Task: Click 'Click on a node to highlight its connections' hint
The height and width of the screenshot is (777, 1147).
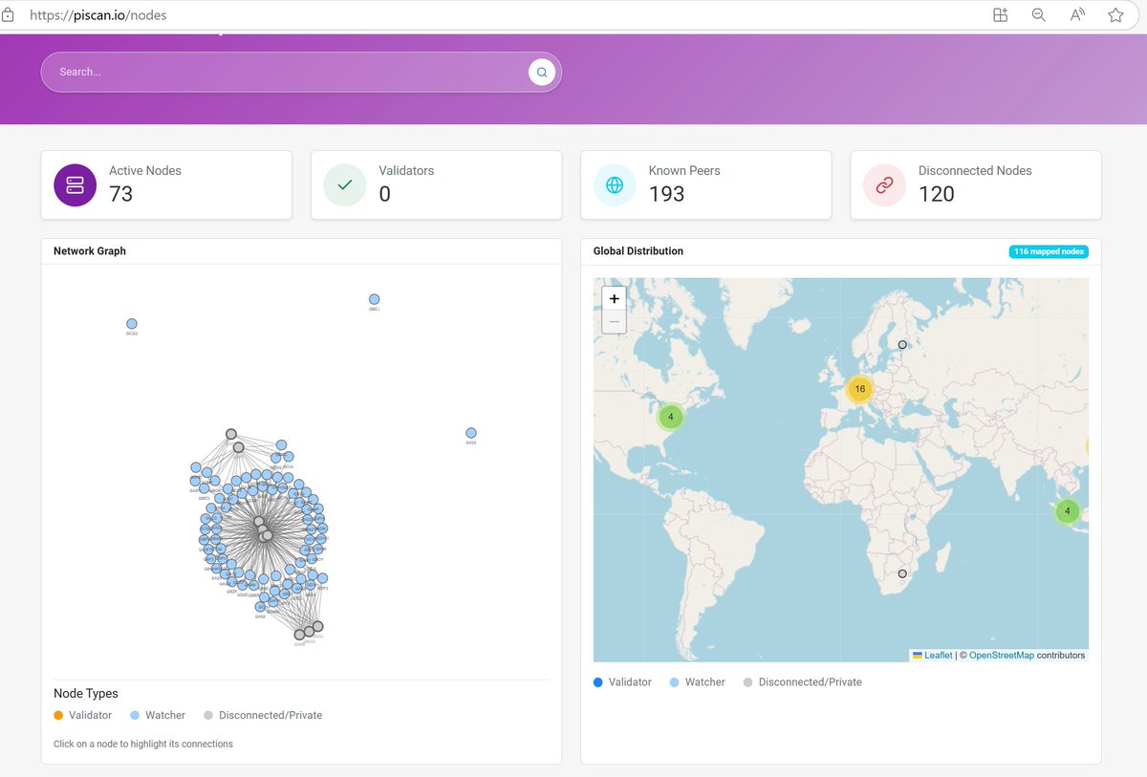Action: pos(143,744)
